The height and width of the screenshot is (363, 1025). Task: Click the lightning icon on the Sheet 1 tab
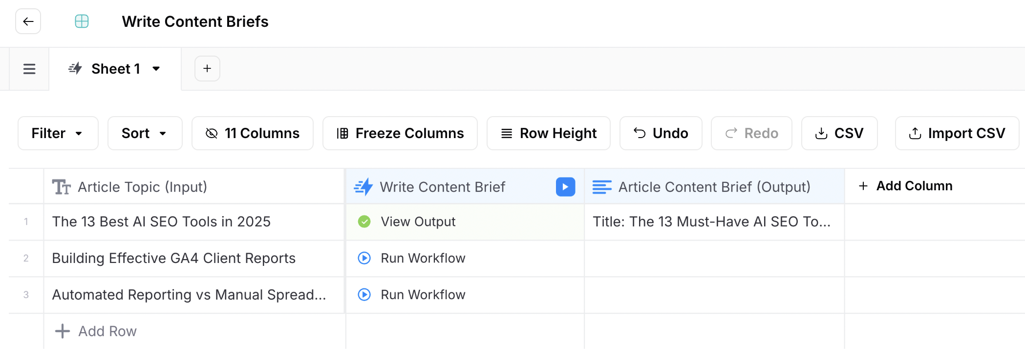pyautogui.click(x=75, y=68)
